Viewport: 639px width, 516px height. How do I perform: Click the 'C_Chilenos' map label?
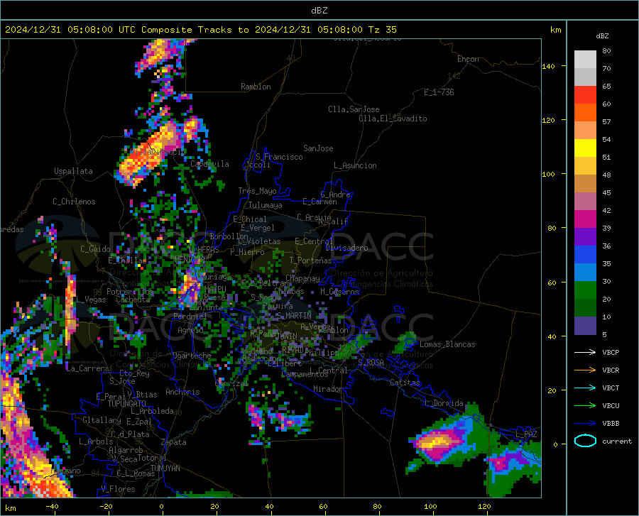(x=74, y=202)
